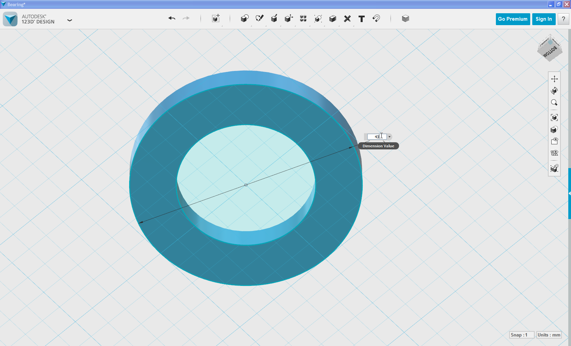Open the Grouping tool menu
Image resolution: width=571 pixels, height=346 pixels.
[x=318, y=18]
